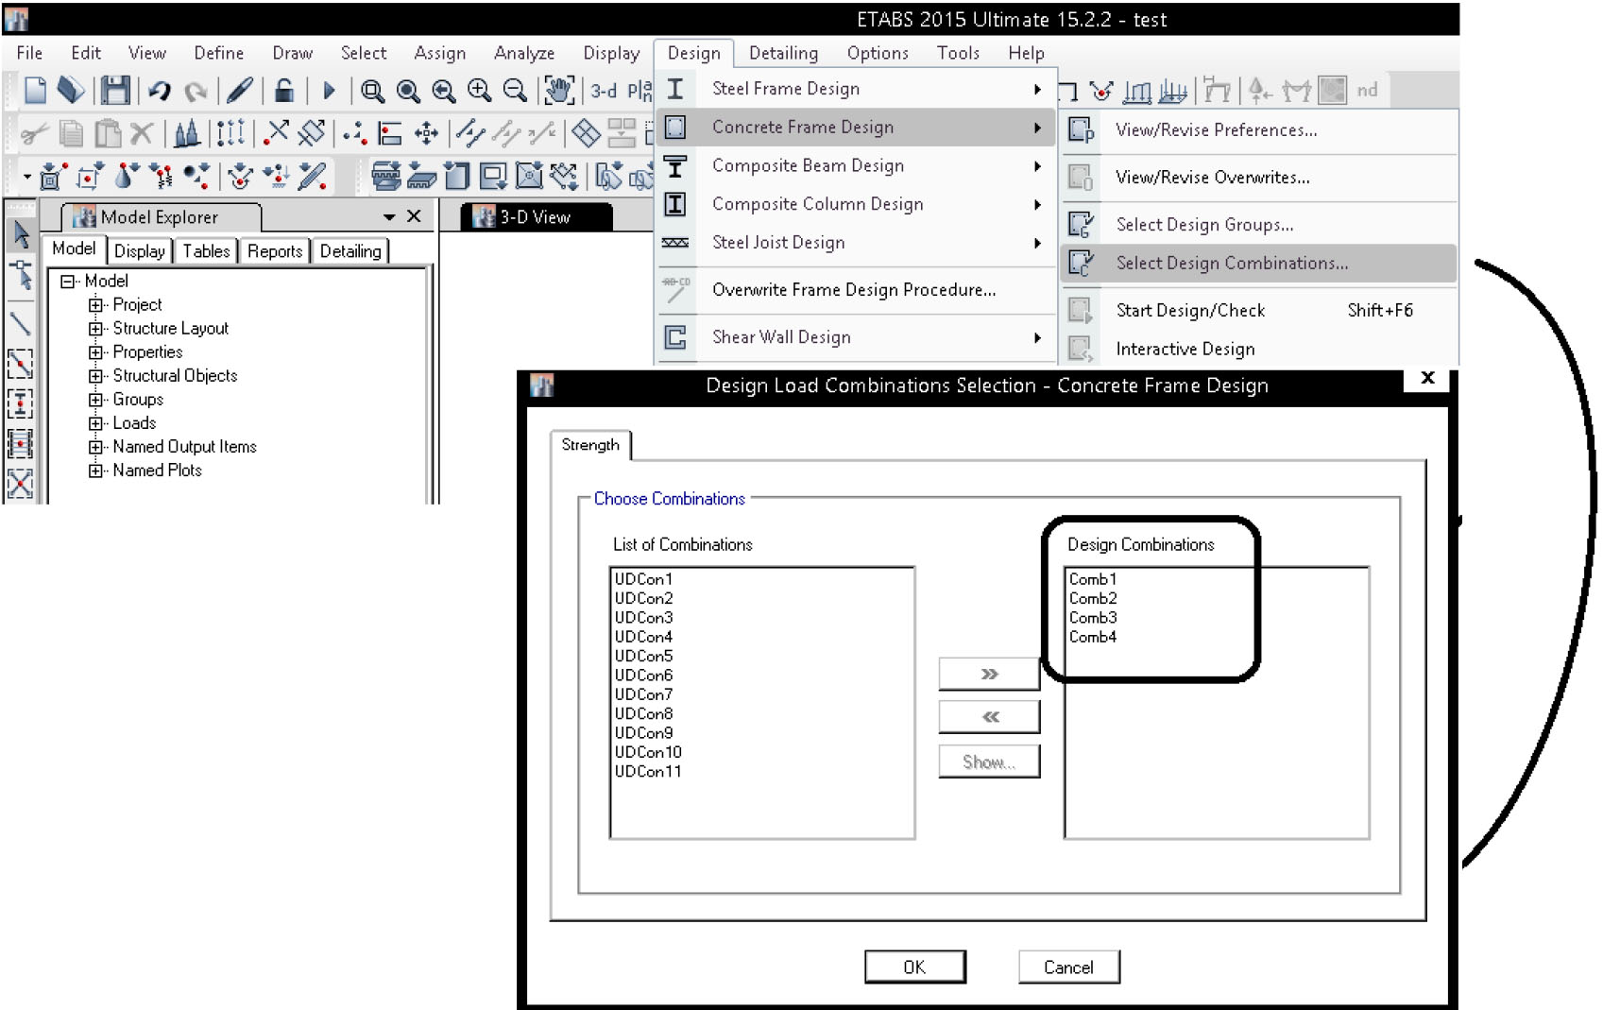The width and height of the screenshot is (1603, 1010).
Task: Click Start Design/Check menu entry
Action: click(1259, 311)
